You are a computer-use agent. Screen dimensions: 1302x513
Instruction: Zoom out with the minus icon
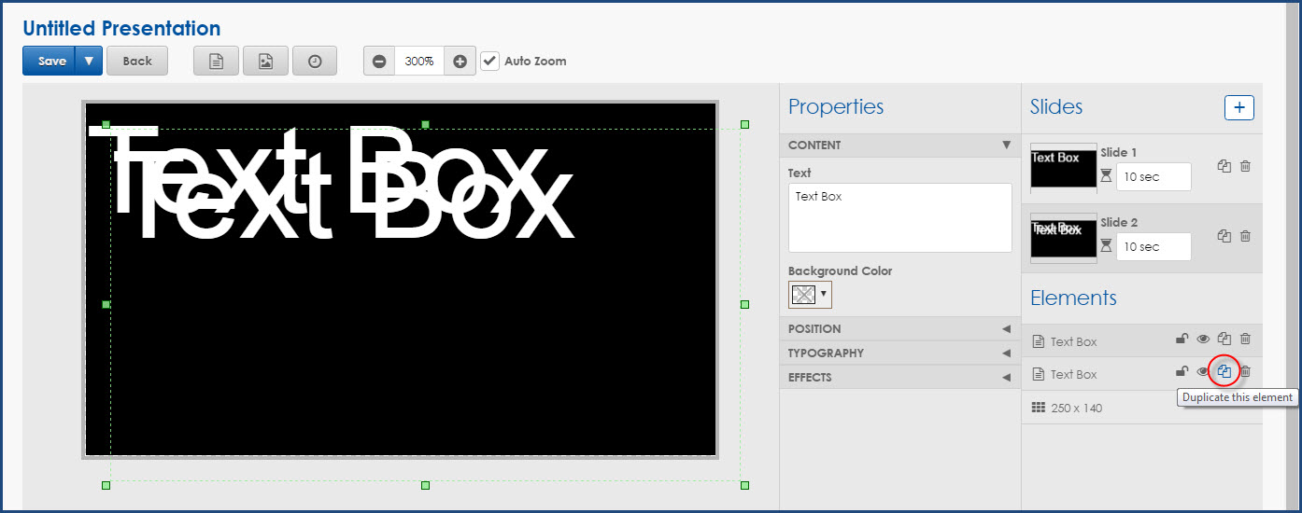379,61
